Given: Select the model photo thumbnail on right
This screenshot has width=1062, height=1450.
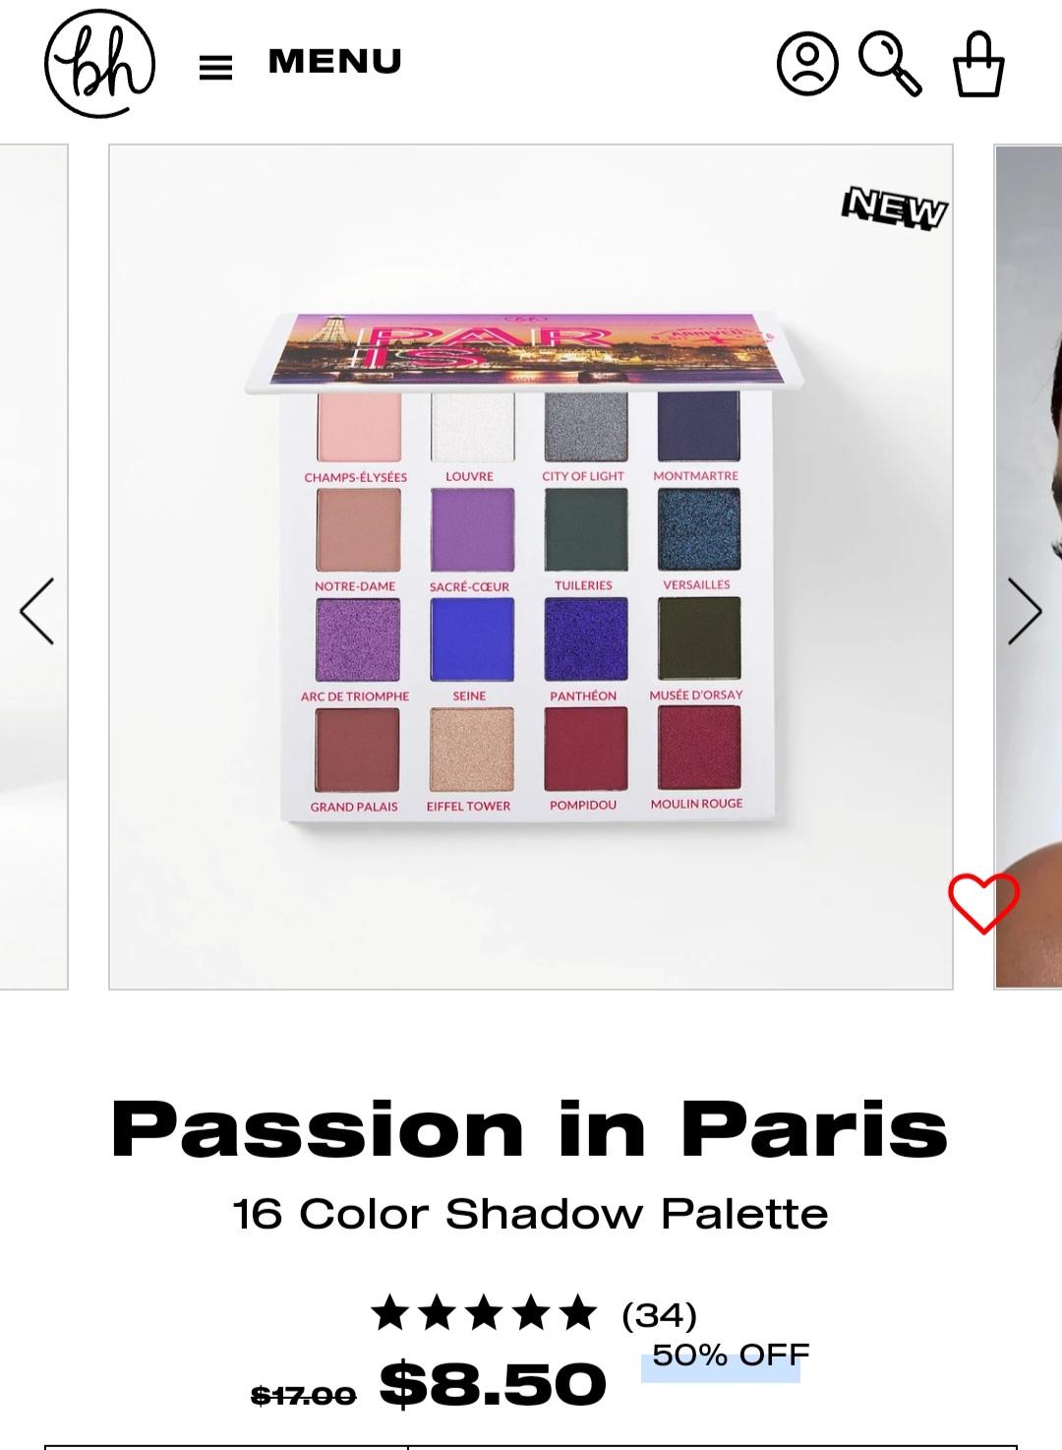Looking at the screenshot, I should coord(1029,567).
